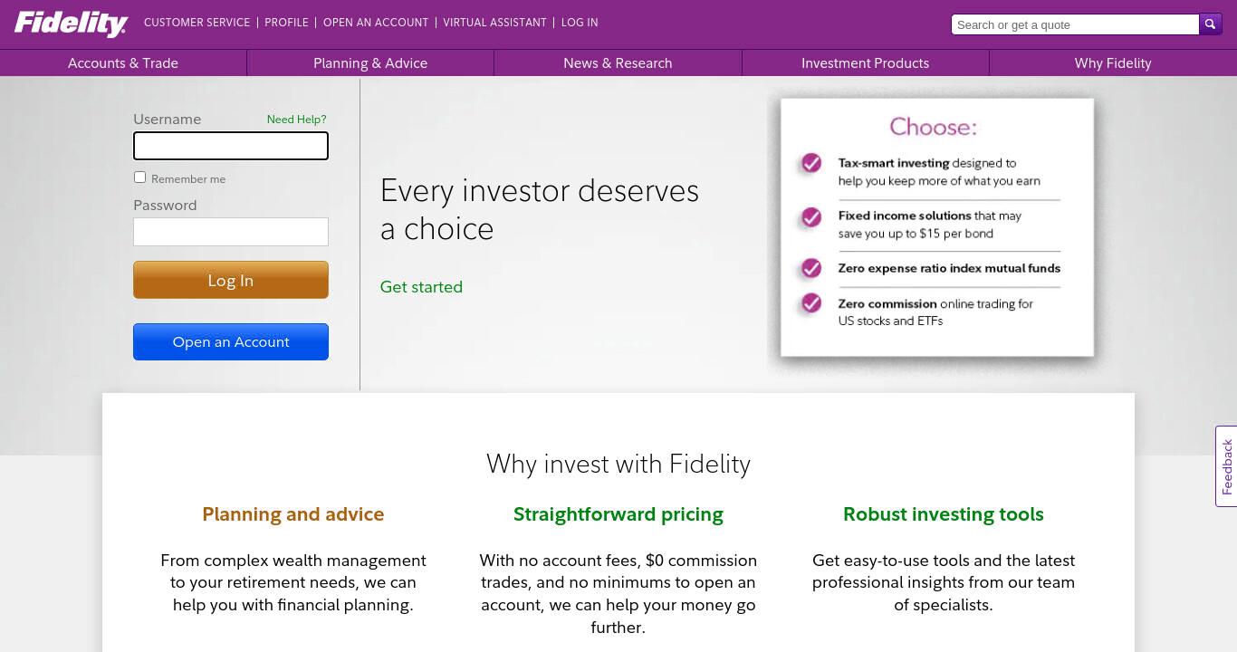
Task: Open the Investment Products menu
Action: click(x=865, y=63)
